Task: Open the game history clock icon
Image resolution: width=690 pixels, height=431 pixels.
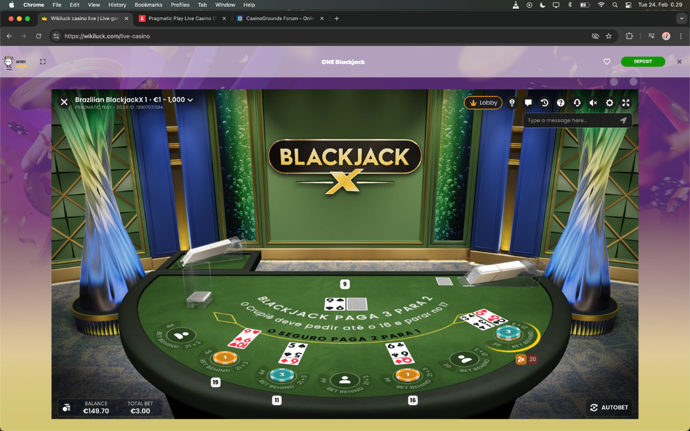Action: click(x=545, y=103)
